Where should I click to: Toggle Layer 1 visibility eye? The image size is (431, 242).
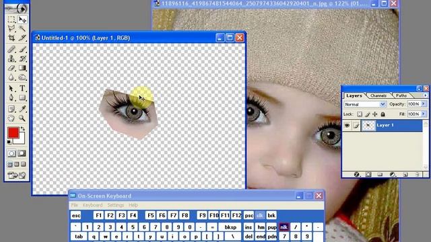pyautogui.click(x=347, y=126)
